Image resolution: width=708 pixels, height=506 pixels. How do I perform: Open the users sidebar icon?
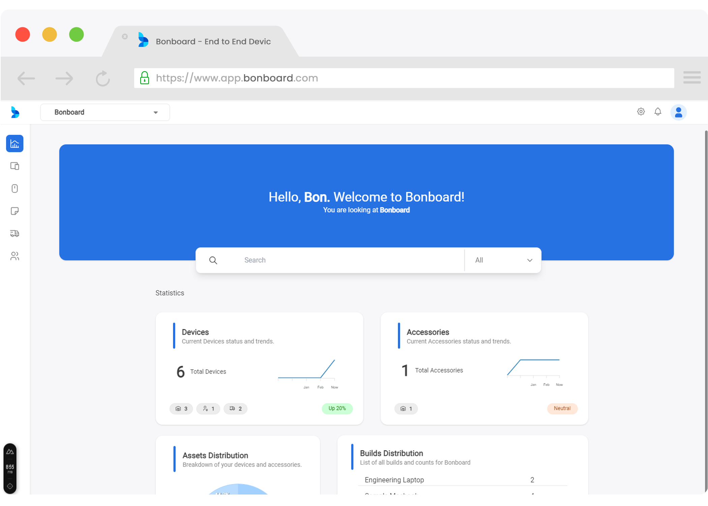(x=14, y=256)
